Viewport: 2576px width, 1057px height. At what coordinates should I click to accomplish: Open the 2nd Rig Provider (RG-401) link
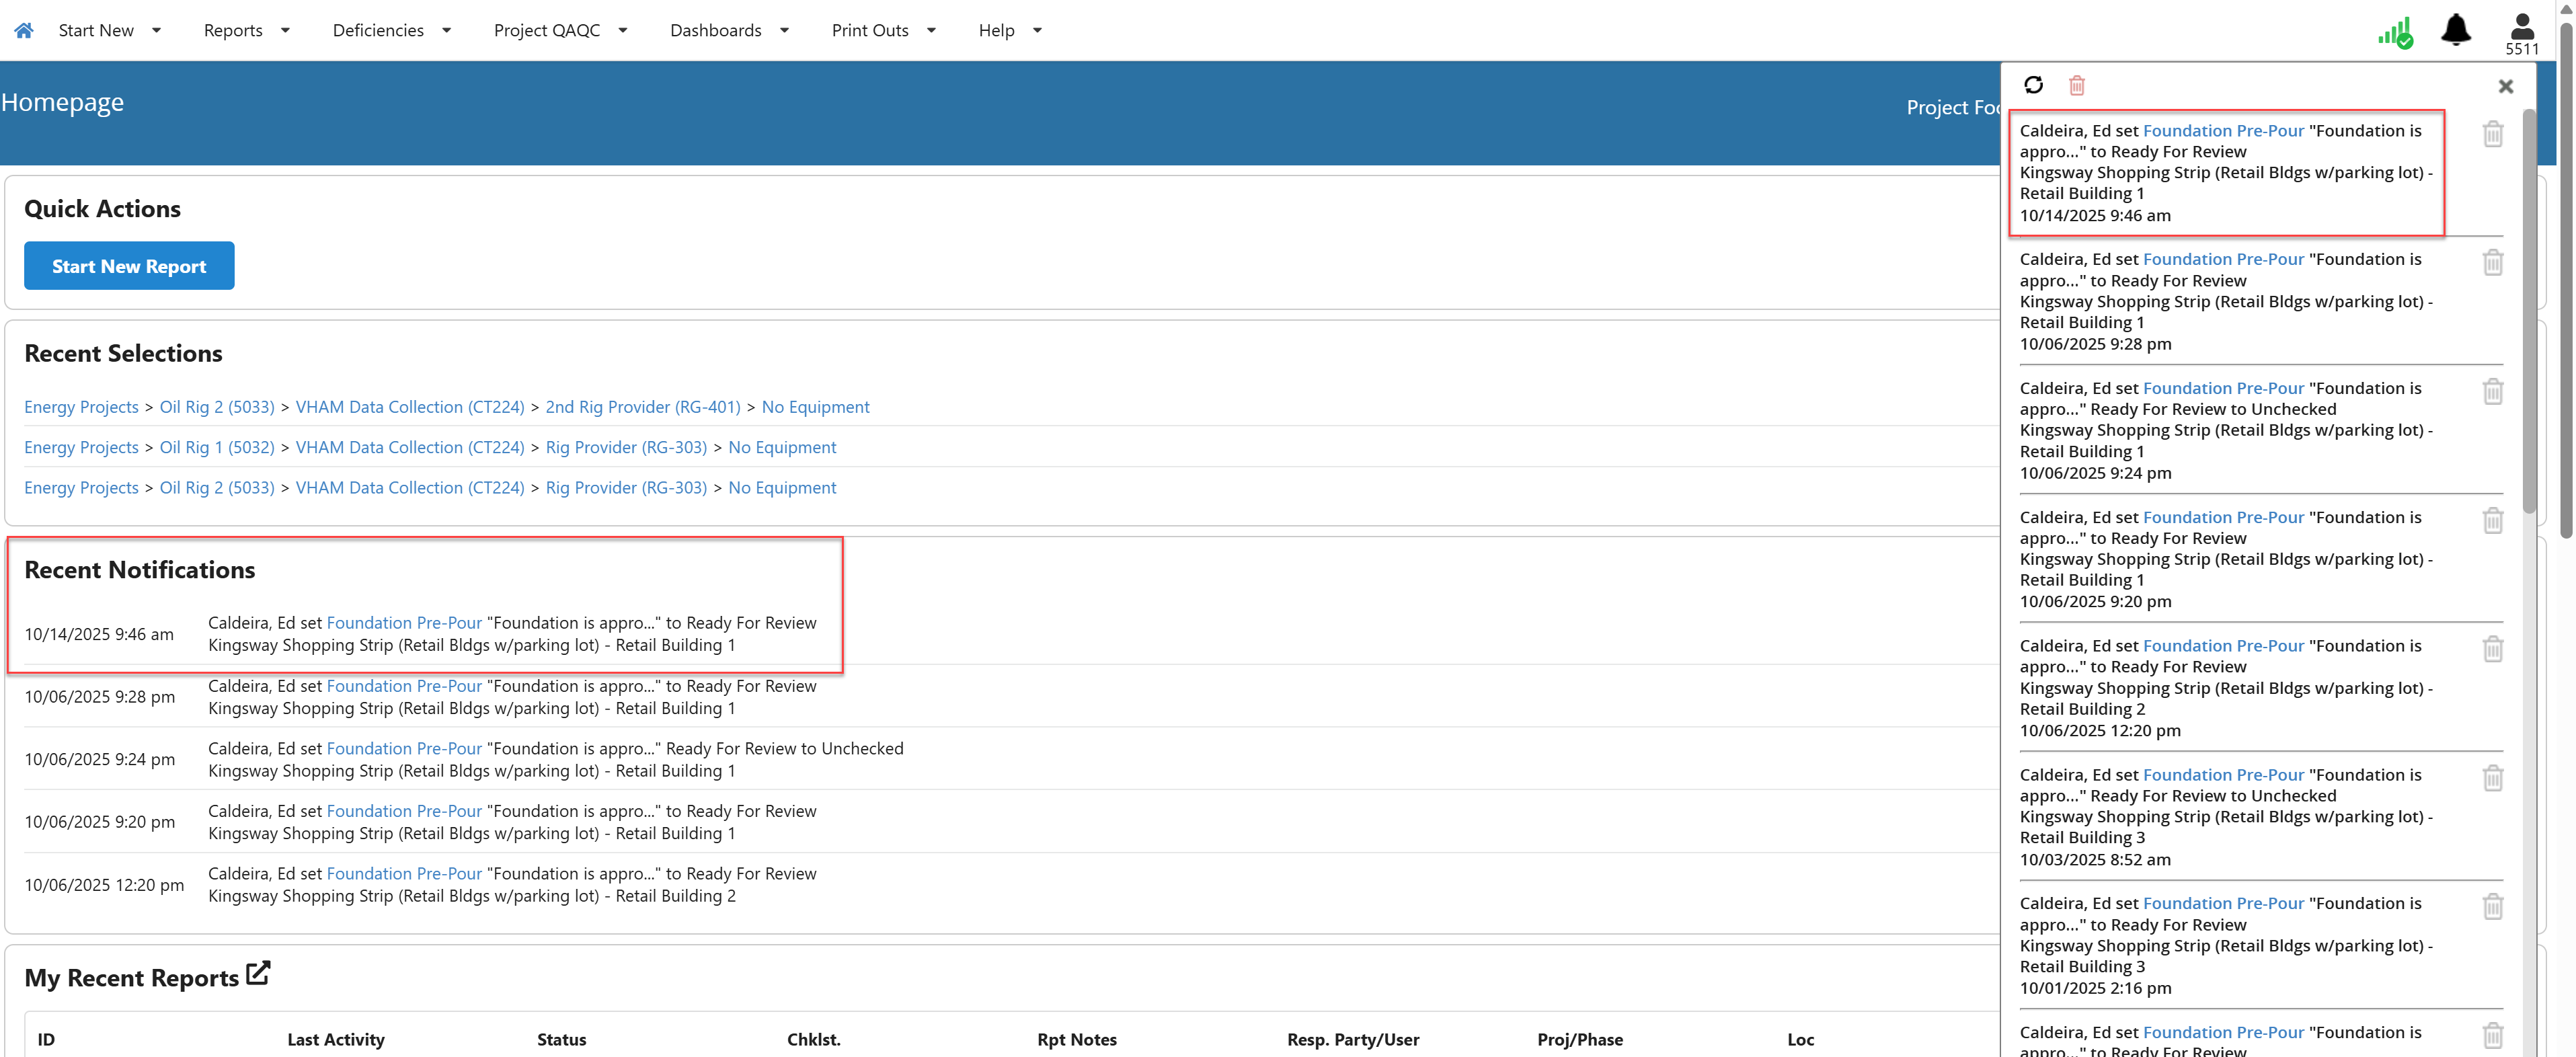click(643, 407)
